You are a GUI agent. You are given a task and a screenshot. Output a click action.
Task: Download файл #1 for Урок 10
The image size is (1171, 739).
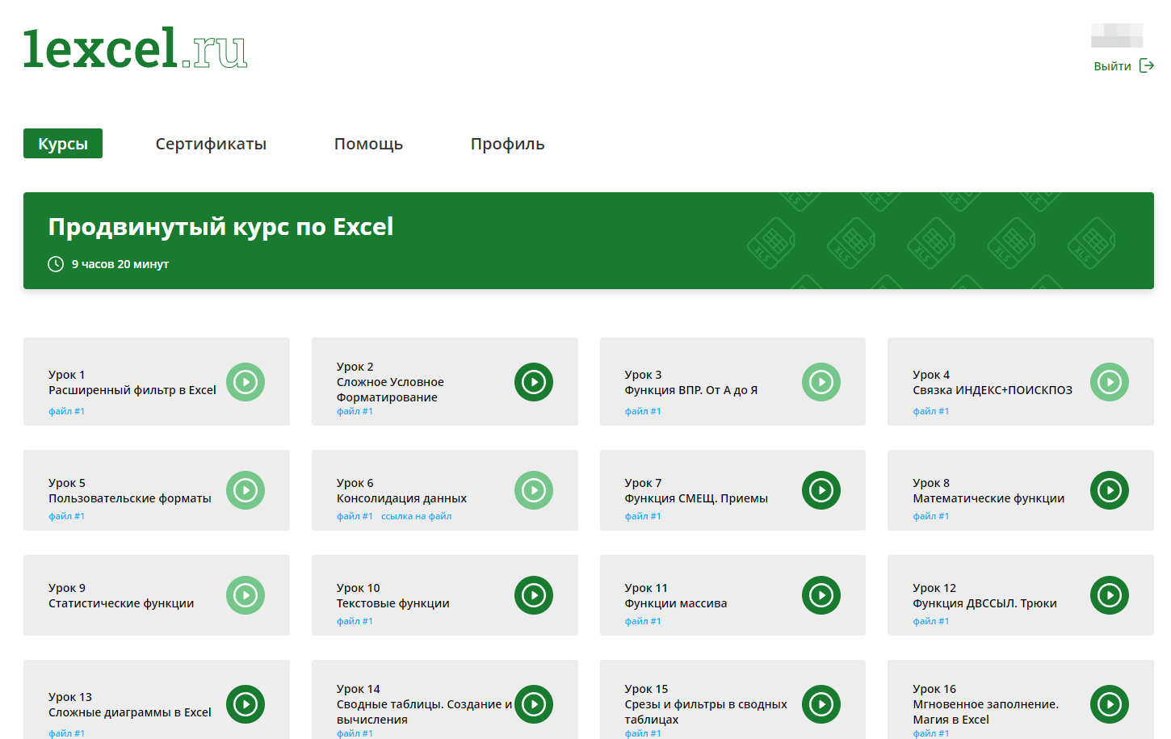355,621
